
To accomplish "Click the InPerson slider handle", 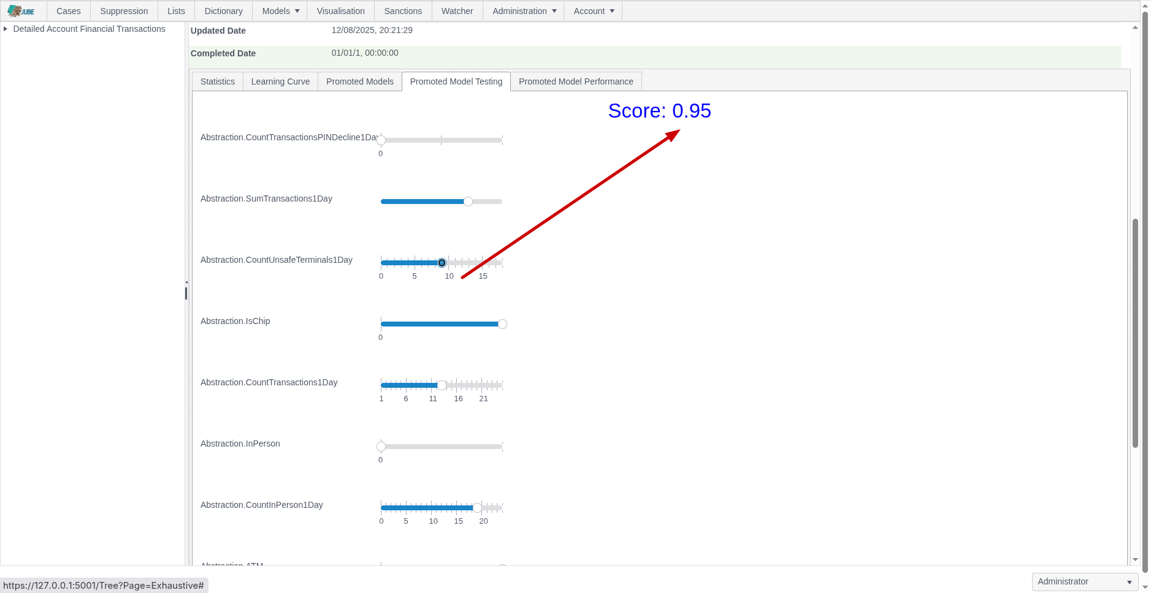I will tap(381, 447).
